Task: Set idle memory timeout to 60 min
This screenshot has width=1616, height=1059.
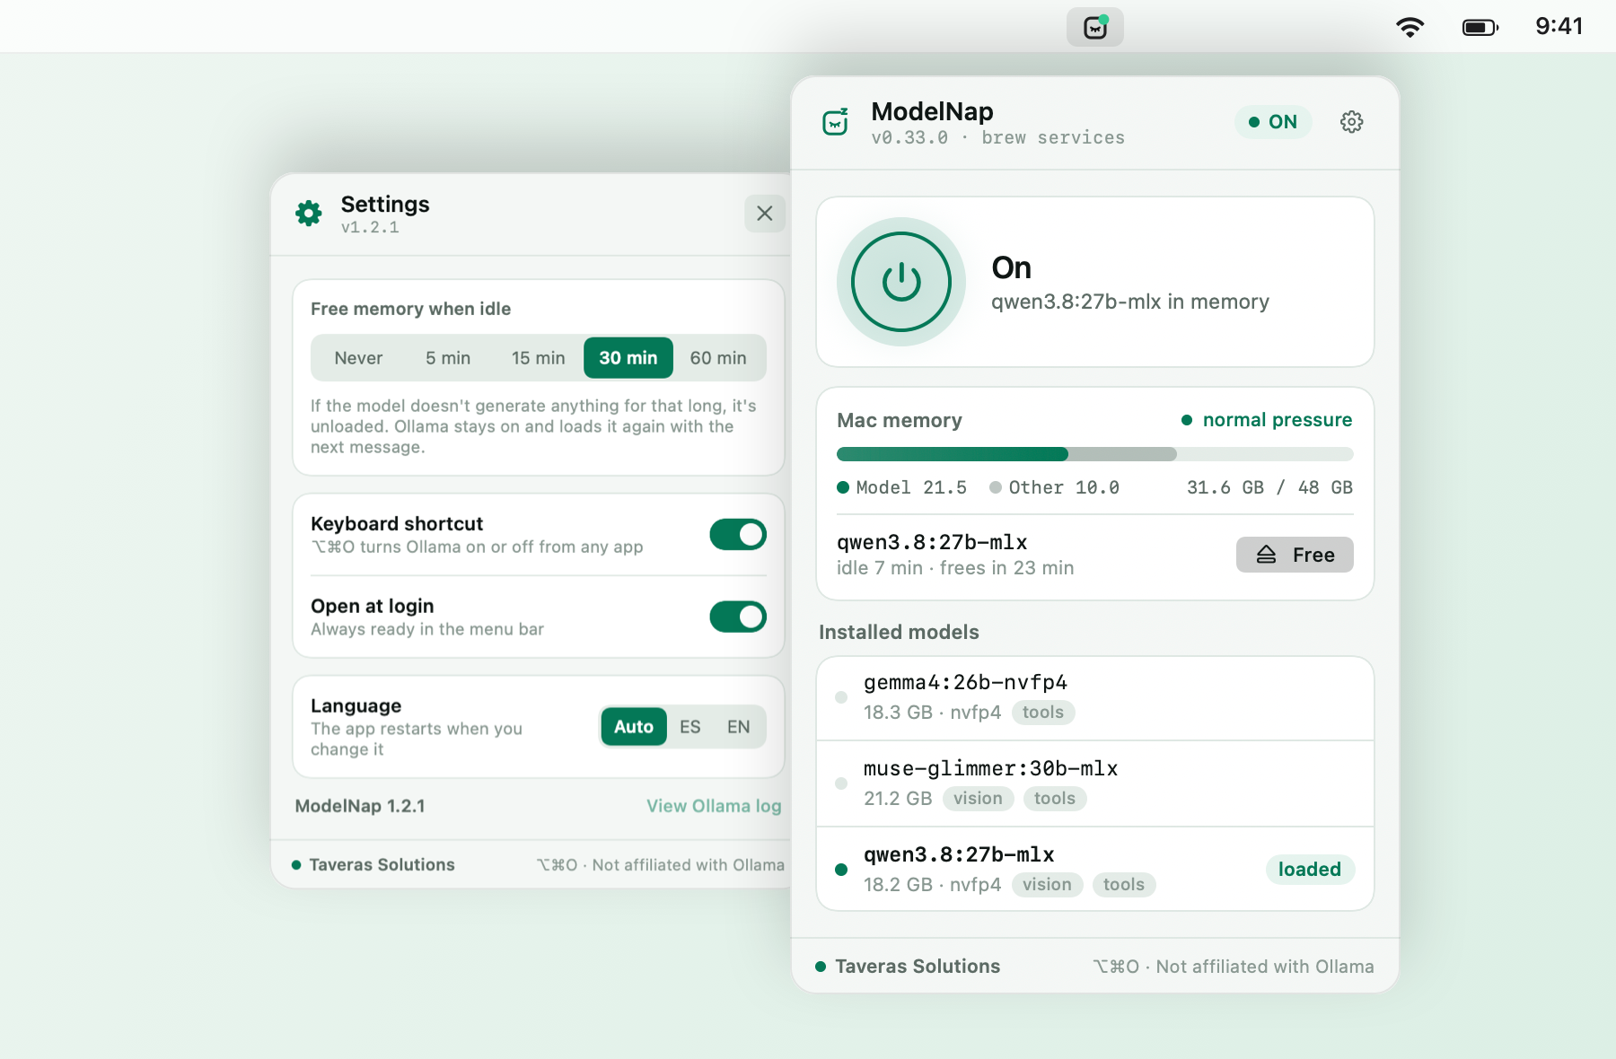Action: [x=718, y=358]
